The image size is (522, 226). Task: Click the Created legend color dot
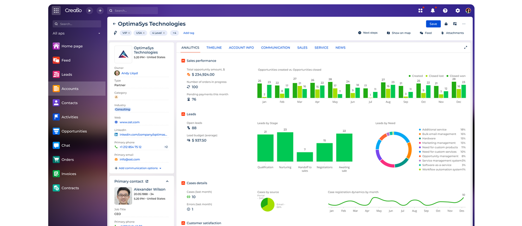(409, 76)
